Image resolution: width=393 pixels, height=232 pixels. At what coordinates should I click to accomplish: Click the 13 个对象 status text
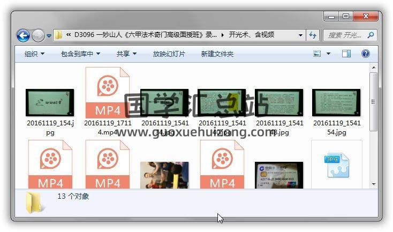73,197
